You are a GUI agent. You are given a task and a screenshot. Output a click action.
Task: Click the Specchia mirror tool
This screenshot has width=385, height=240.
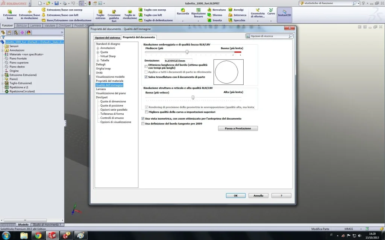[x=237, y=20]
